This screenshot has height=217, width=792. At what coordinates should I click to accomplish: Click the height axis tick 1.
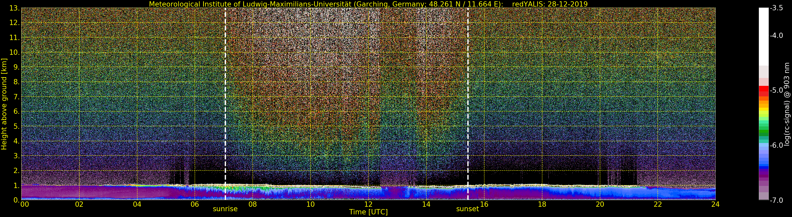pos(17,185)
